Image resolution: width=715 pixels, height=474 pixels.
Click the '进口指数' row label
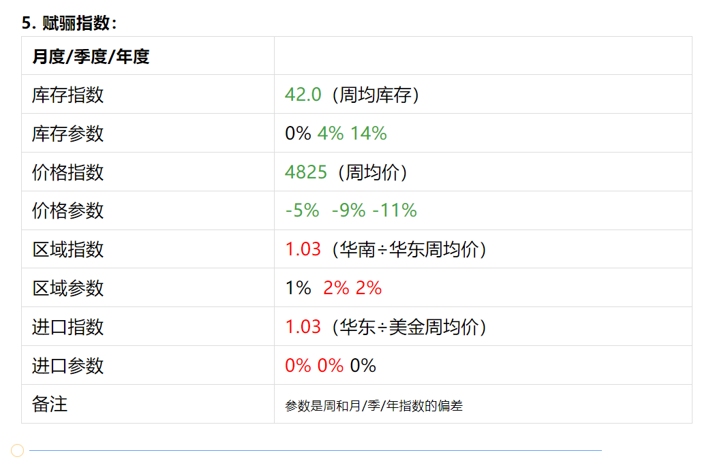[x=68, y=327]
